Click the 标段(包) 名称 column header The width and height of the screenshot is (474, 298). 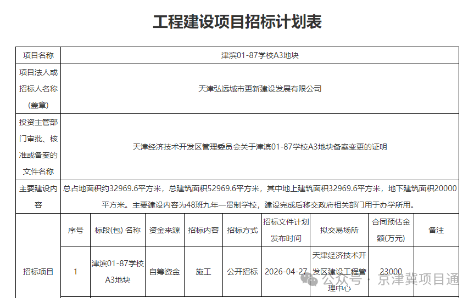(118, 230)
